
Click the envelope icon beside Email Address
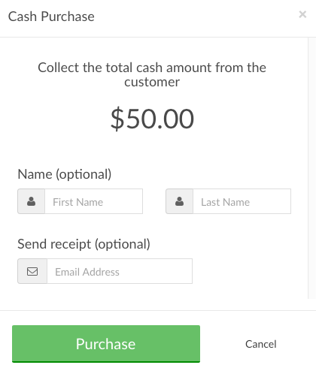(32, 271)
